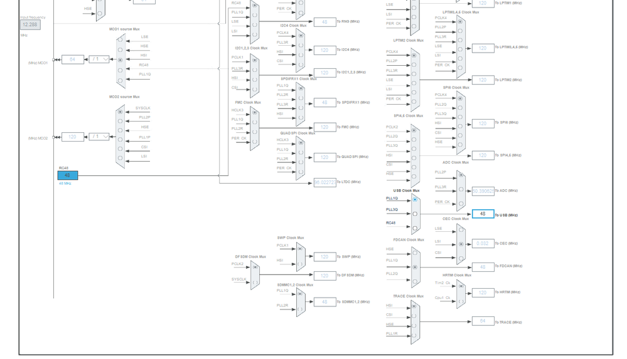
Task: Click the To SPDIFRX1 (MHz) value field
Action: click(x=324, y=103)
